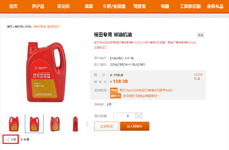229x150 pixels.
Task: Click the star favorite (收藏) icon
Action: (21, 140)
